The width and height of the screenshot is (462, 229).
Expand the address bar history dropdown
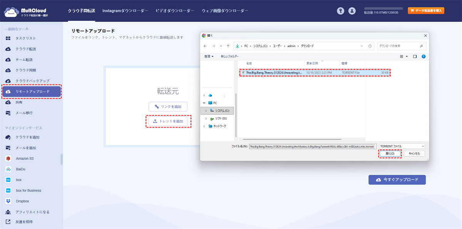pyautogui.click(x=362, y=46)
